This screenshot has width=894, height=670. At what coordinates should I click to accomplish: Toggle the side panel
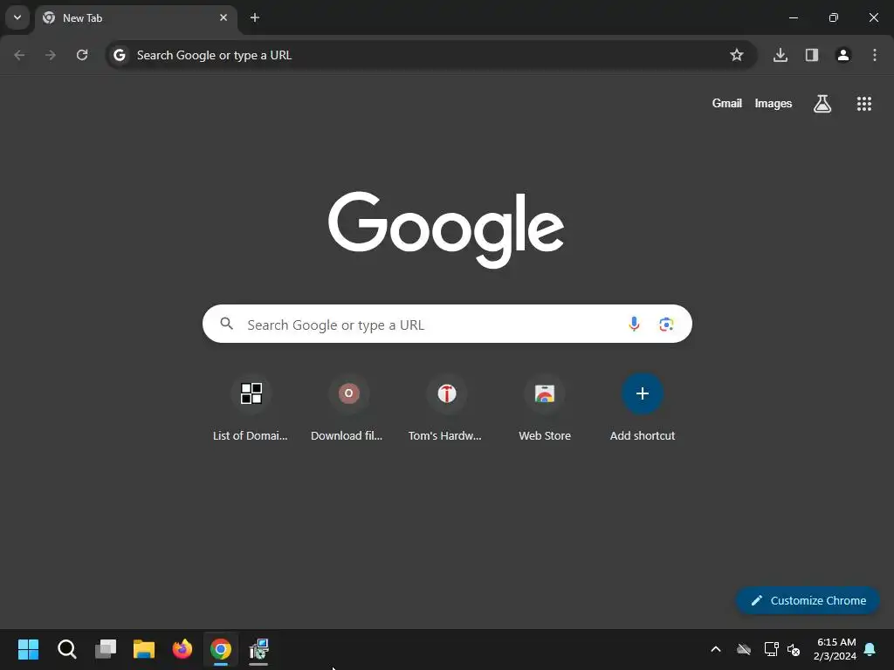pos(812,55)
